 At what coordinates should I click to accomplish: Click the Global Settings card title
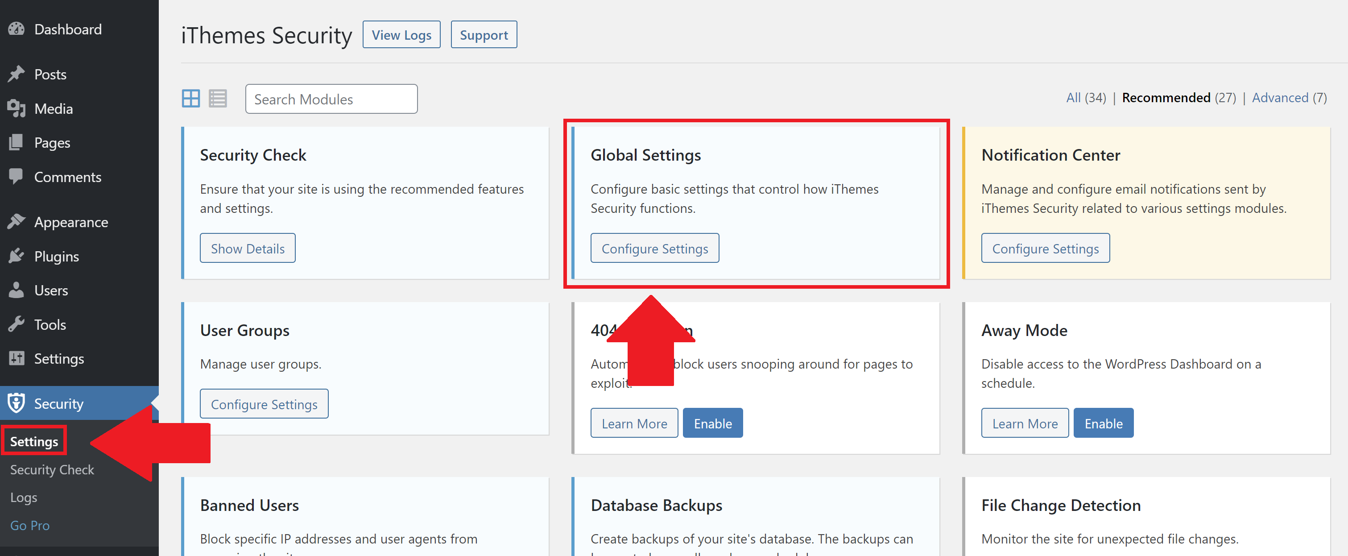pos(645,155)
